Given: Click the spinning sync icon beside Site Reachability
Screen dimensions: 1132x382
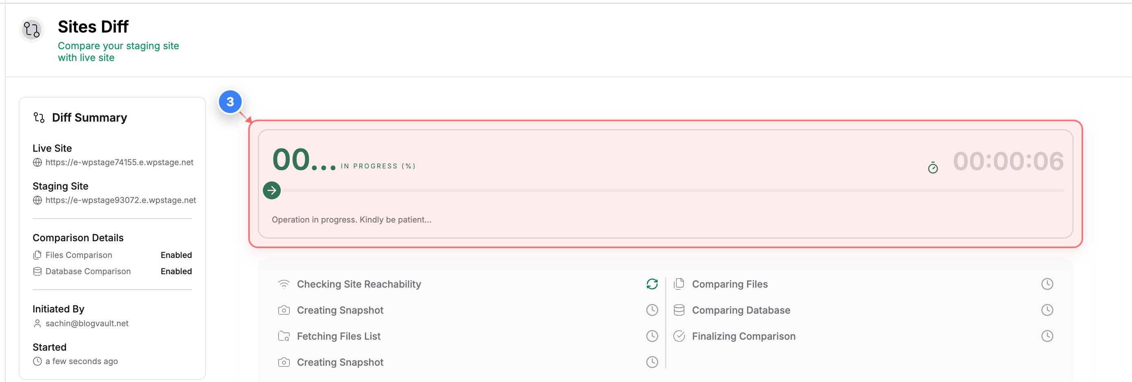Looking at the screenshot, I should click(x=653, y=284).
